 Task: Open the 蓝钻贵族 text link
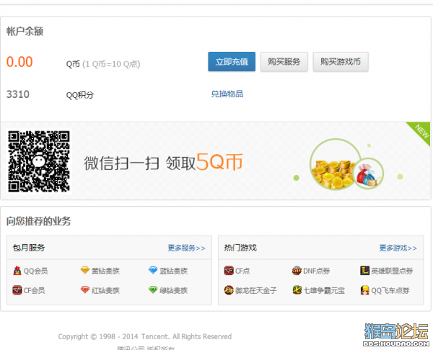click(173, 271)
